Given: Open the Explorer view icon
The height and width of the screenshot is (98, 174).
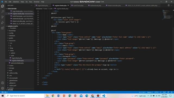Looking at the screenshot, I should [x=2, y=6].
